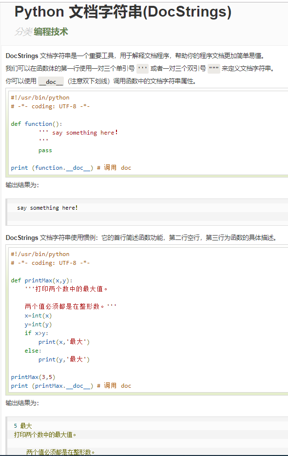
Task: Click the output line 打印两个数中的最大值。
Action: point(45,435)
